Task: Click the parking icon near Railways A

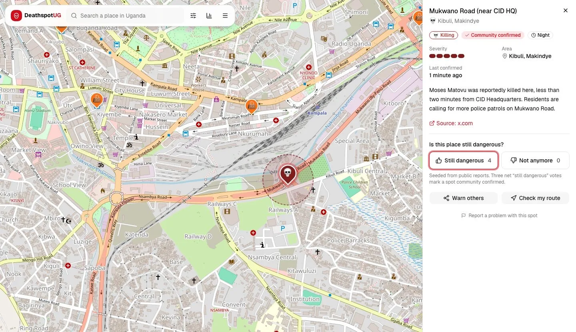Action: pyautogui.click(x=283, y=228)
